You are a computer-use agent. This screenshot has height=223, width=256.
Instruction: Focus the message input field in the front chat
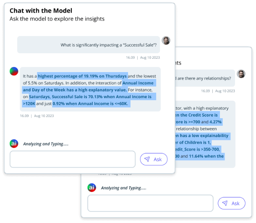(x=72, y=159)
